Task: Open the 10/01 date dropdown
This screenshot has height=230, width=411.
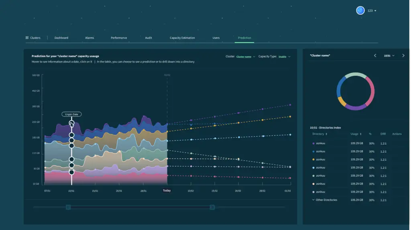Action: (389, 56)
